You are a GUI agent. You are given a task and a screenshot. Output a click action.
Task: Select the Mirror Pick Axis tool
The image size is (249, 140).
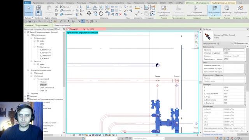pyautogui.click(x=101, y=7)
